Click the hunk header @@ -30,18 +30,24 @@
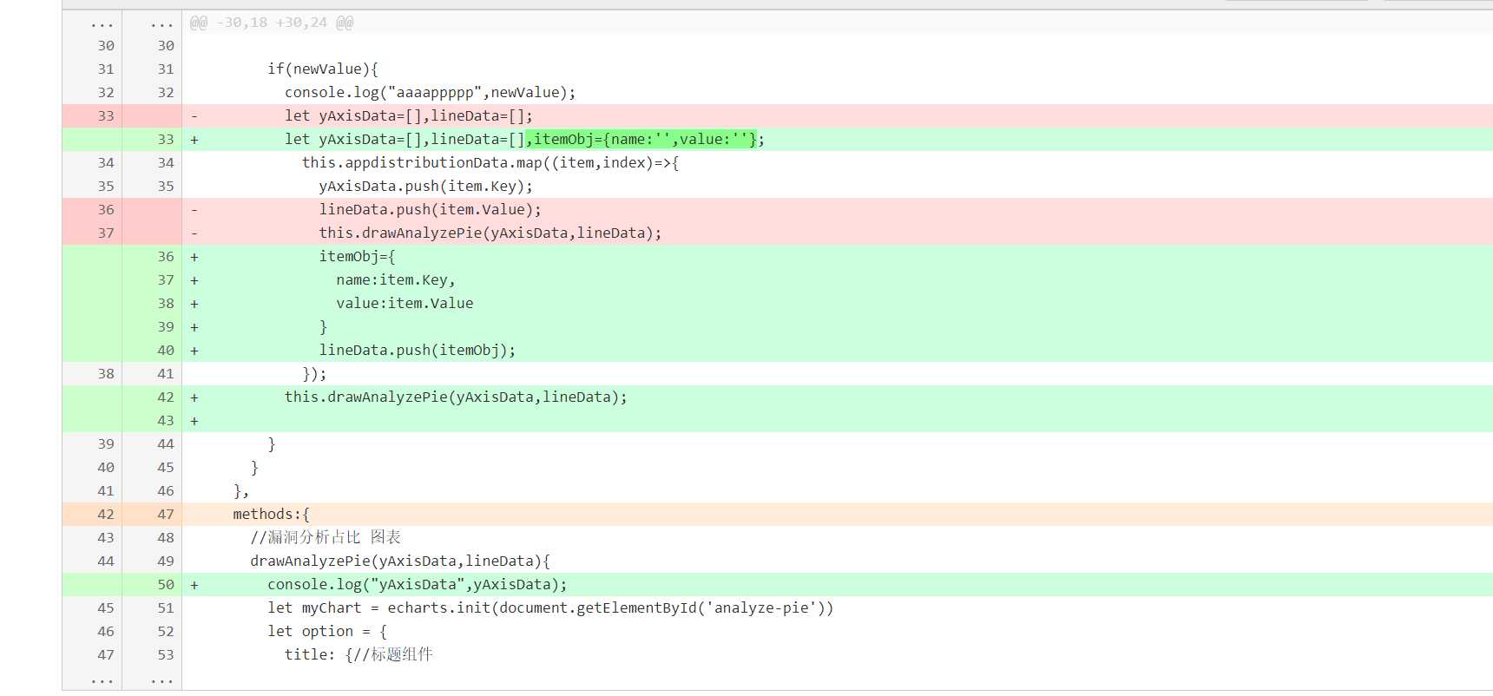The image size is (1493, 696). (x=272, y=23)
